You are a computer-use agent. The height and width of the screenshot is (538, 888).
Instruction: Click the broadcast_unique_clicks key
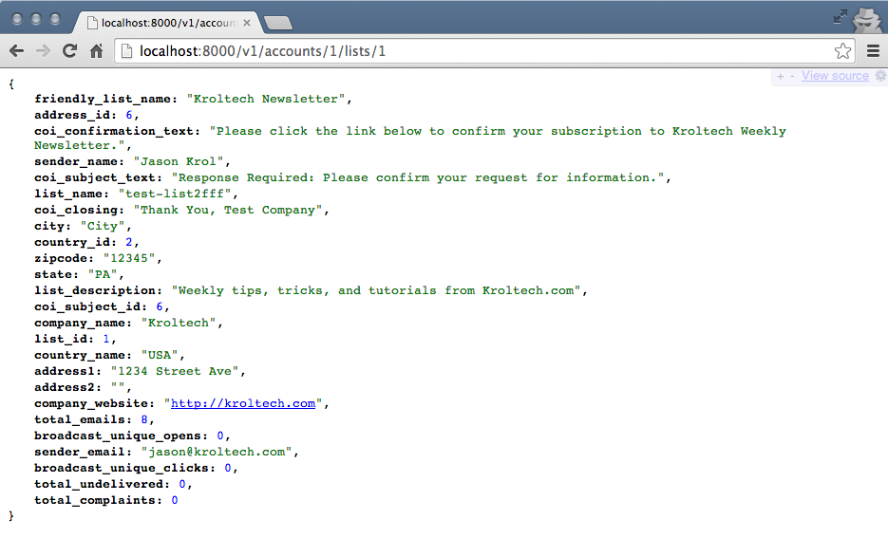click(x=122, y=468)
